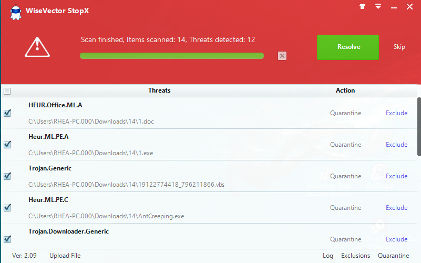
Task: Toggle the select-all checkbox in Threats header
Action: pos(7,92)
